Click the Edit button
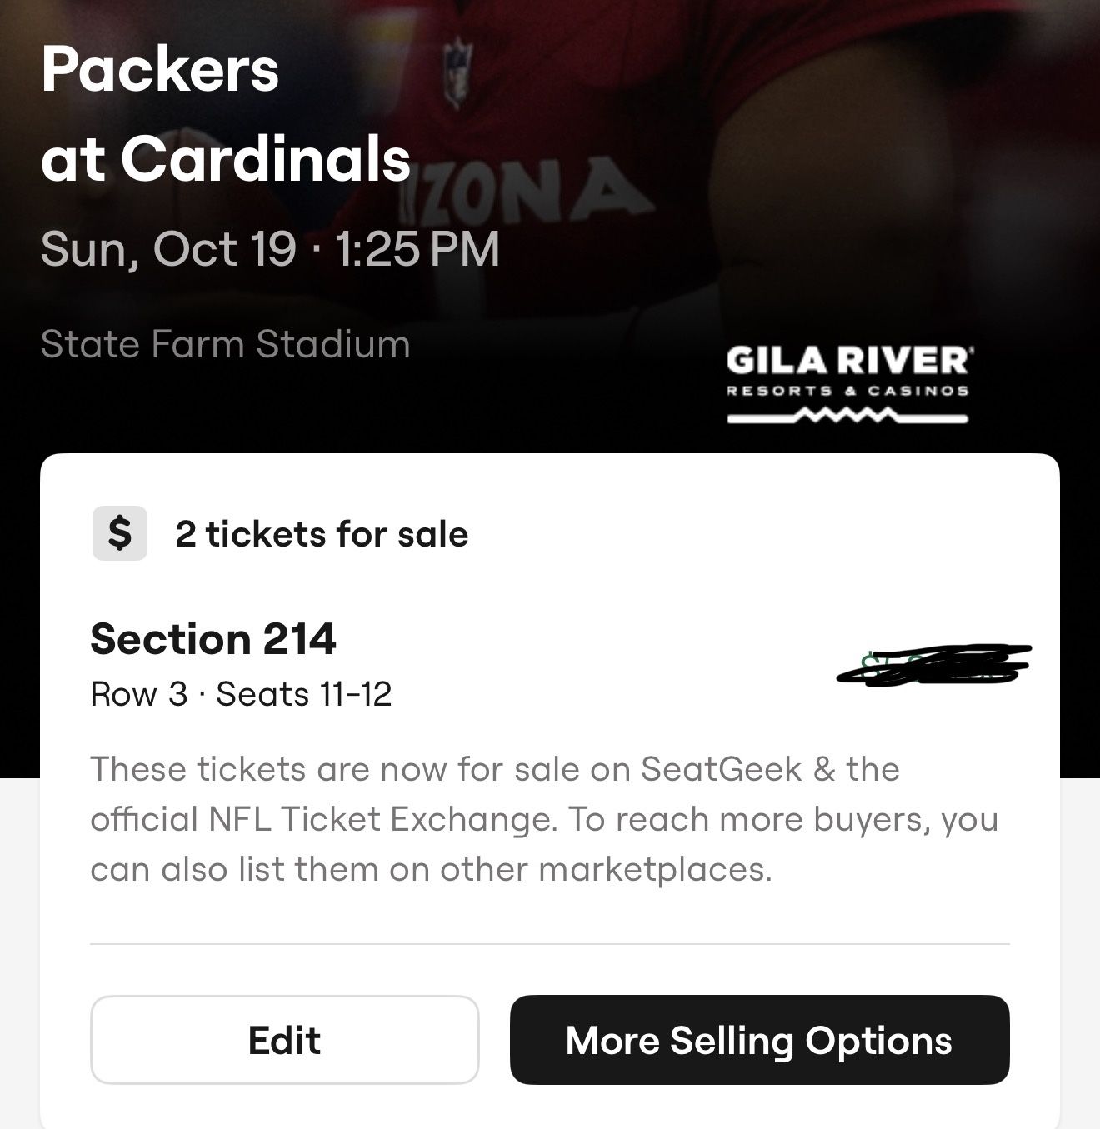The image size is (1100, 1129). tap(282, 1039)
